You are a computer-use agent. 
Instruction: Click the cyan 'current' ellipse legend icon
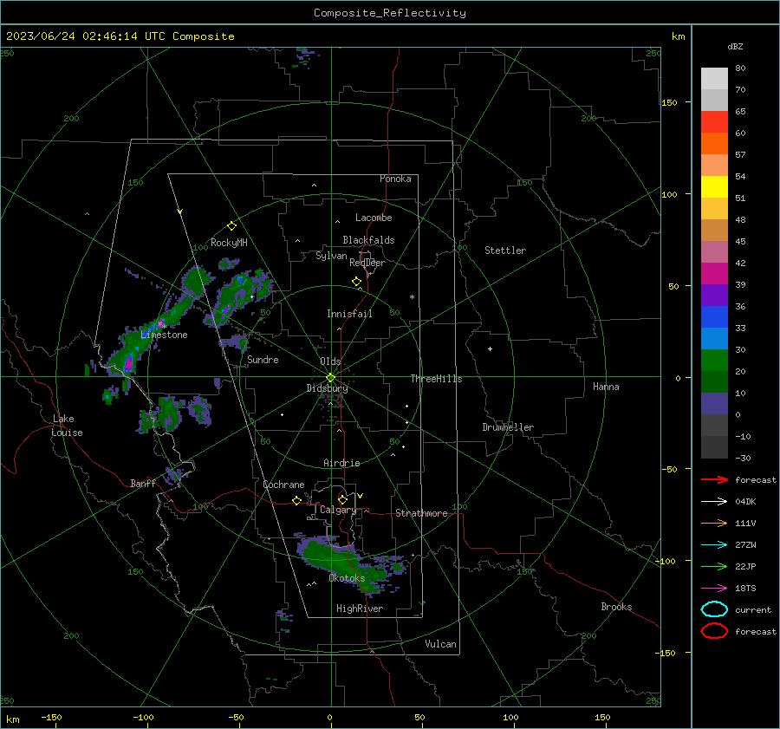tap(714, 609)
